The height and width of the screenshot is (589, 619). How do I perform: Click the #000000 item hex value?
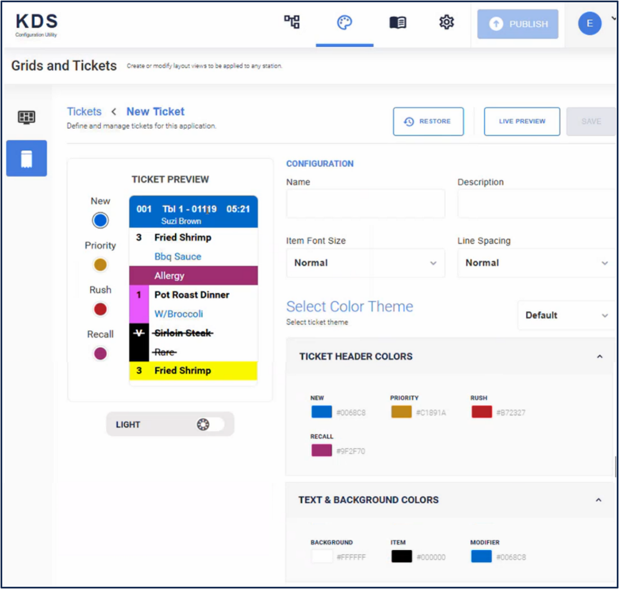pos(431,557)
